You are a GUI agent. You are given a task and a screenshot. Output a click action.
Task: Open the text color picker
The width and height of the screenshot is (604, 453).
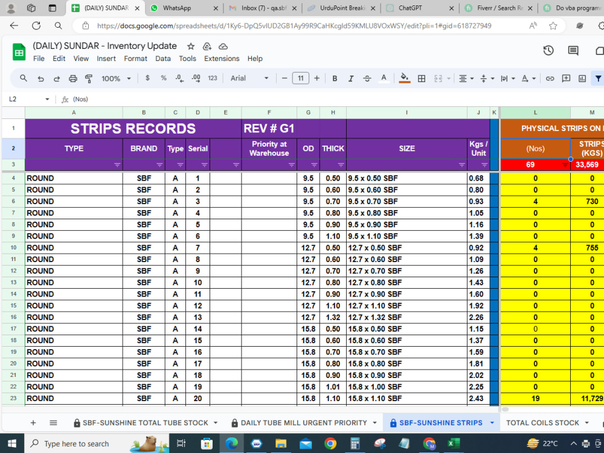[x=383, y=79]
